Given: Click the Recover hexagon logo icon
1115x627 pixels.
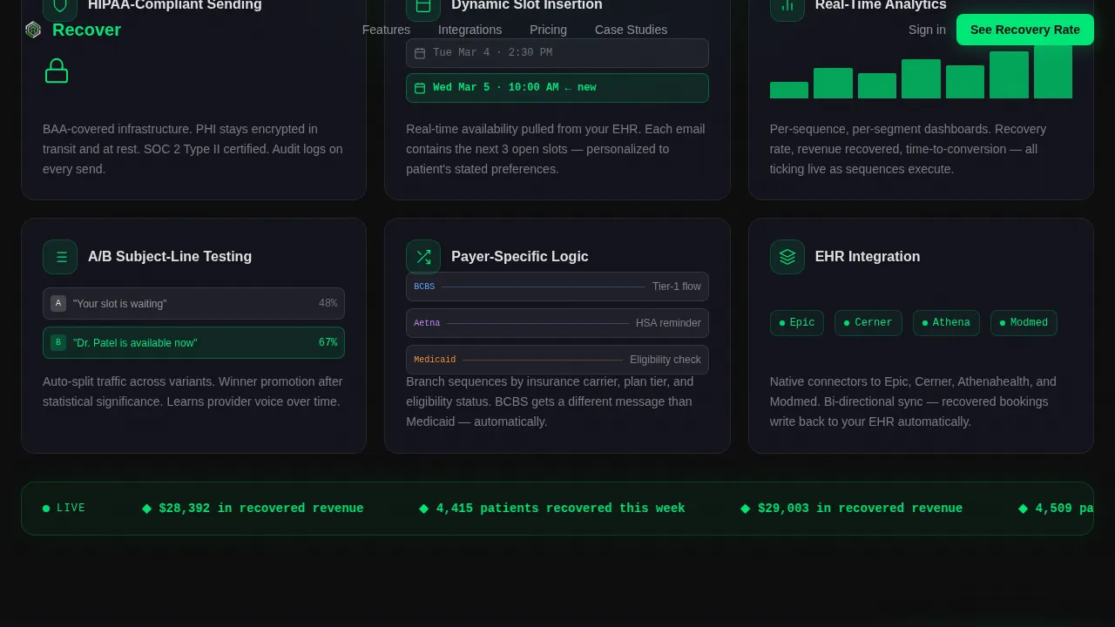Looking at the screenshot, I should coord(33,30).
